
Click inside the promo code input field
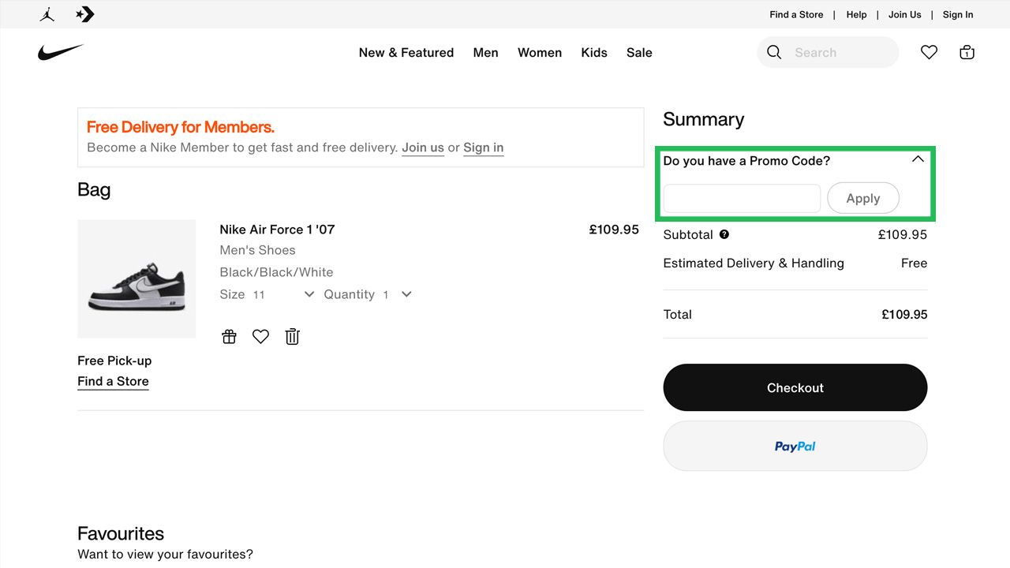tap(740, 198)
